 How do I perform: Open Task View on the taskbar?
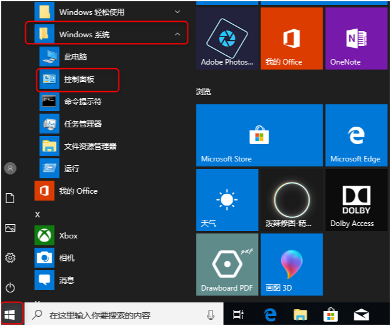pyautogui.click(x=237, y=315)
